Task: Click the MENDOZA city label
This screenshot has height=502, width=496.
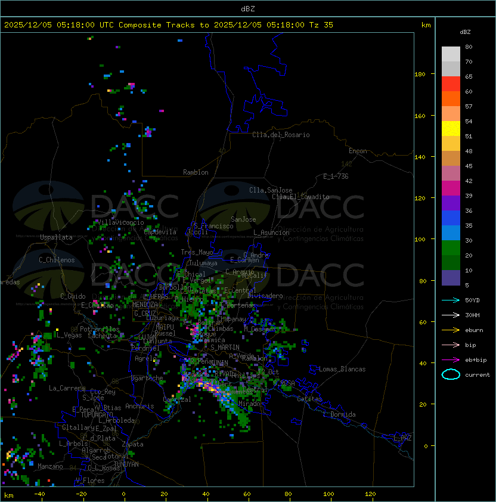Action: [145, 305]
